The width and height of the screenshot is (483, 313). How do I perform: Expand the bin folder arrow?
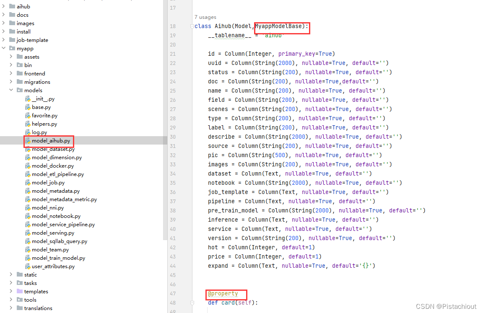(x=11, y=65)
